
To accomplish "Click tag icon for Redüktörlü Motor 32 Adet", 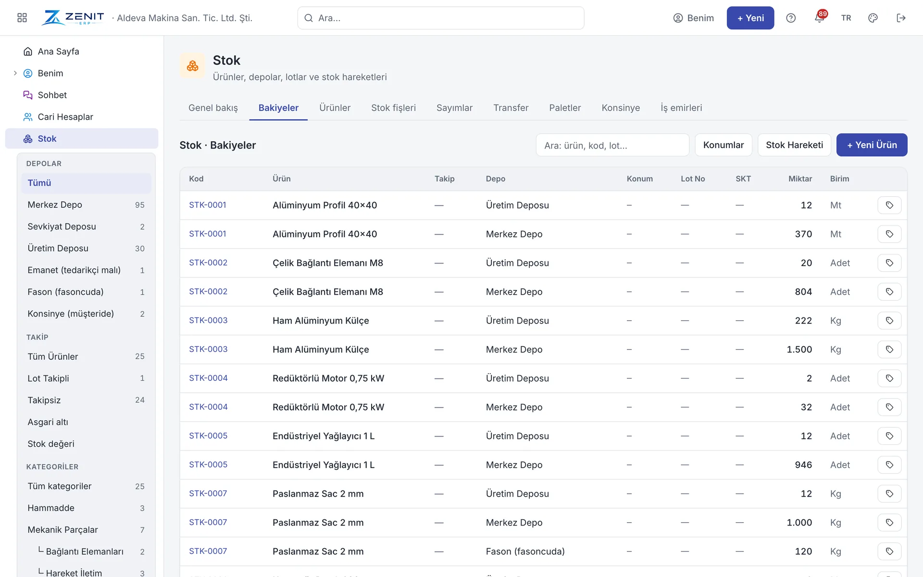I will 889,407.
